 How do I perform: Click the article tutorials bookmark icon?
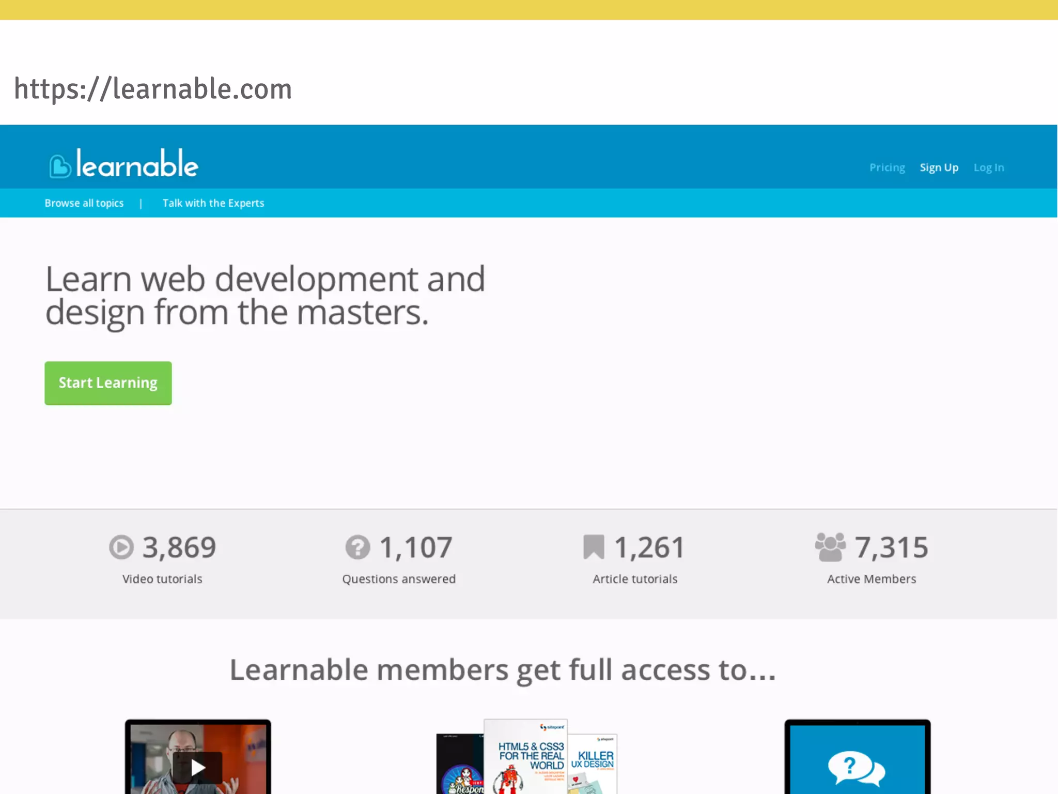(x=594, y=547)
